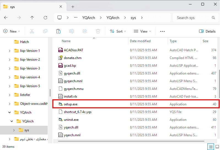Select the setup.exe application icon
The height and width of the screenshot is (150, 220).
click(61, 104)
